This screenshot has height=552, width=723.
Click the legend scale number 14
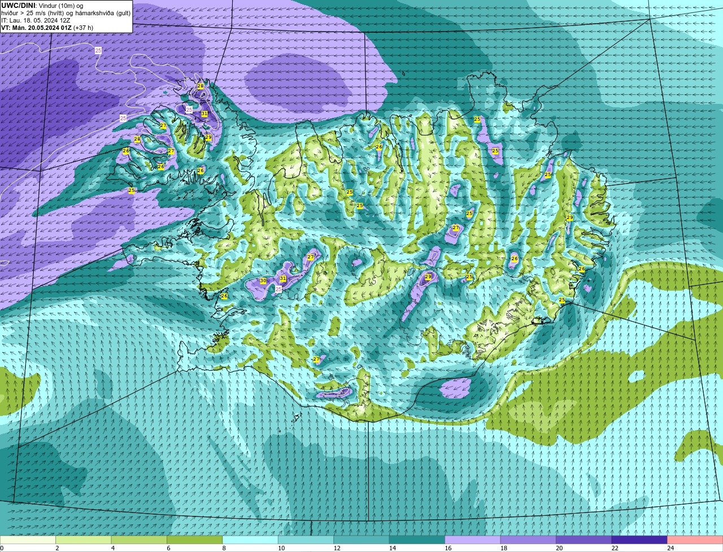click(x=392, y=548)
